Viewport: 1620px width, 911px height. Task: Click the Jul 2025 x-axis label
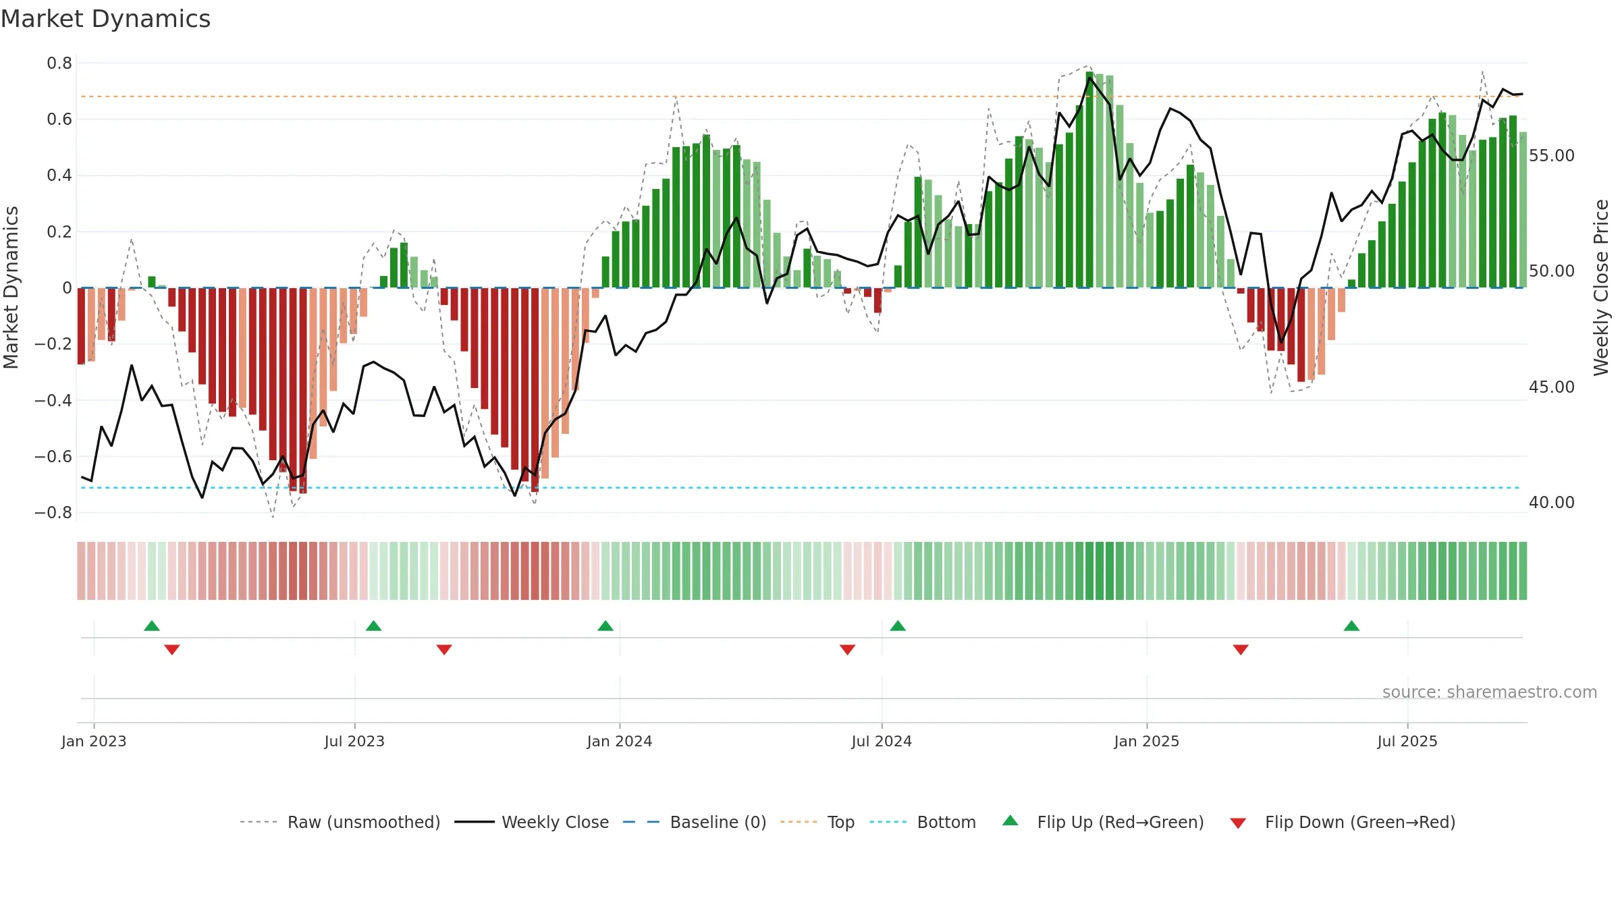click(x=1407, y=741)
